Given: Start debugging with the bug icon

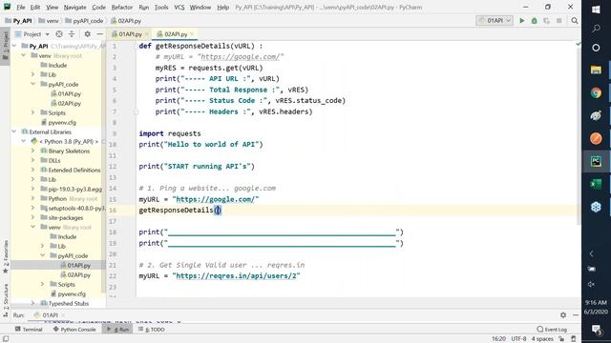Looking at the screenshot, I should [535, 21].
